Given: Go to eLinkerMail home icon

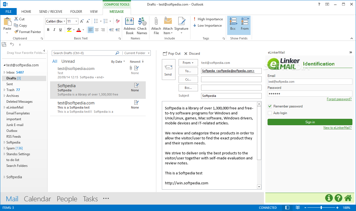Looking at the screenshot, I should coord(348,198).
